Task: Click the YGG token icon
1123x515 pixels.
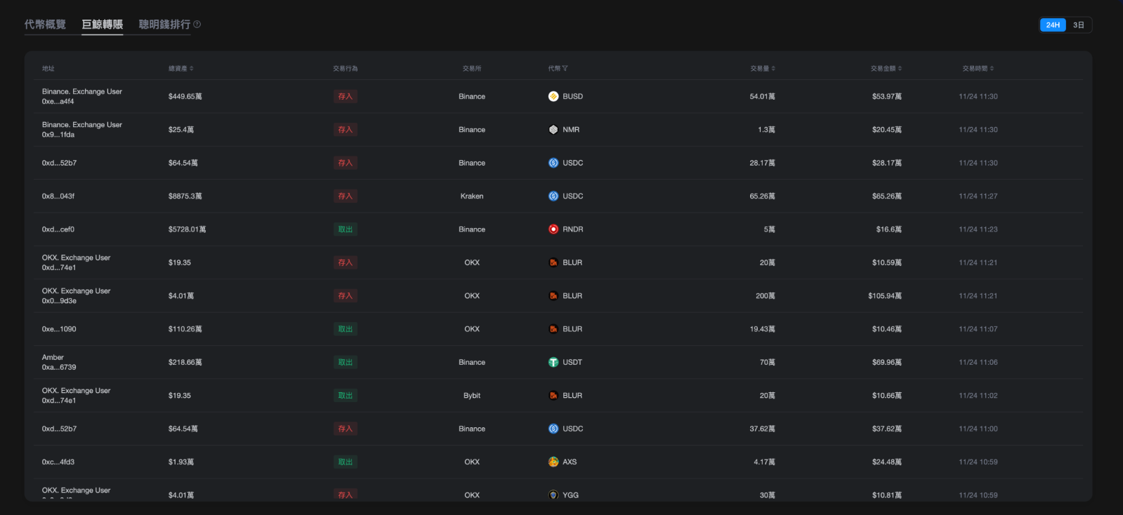Action: [x=553, y=495]
